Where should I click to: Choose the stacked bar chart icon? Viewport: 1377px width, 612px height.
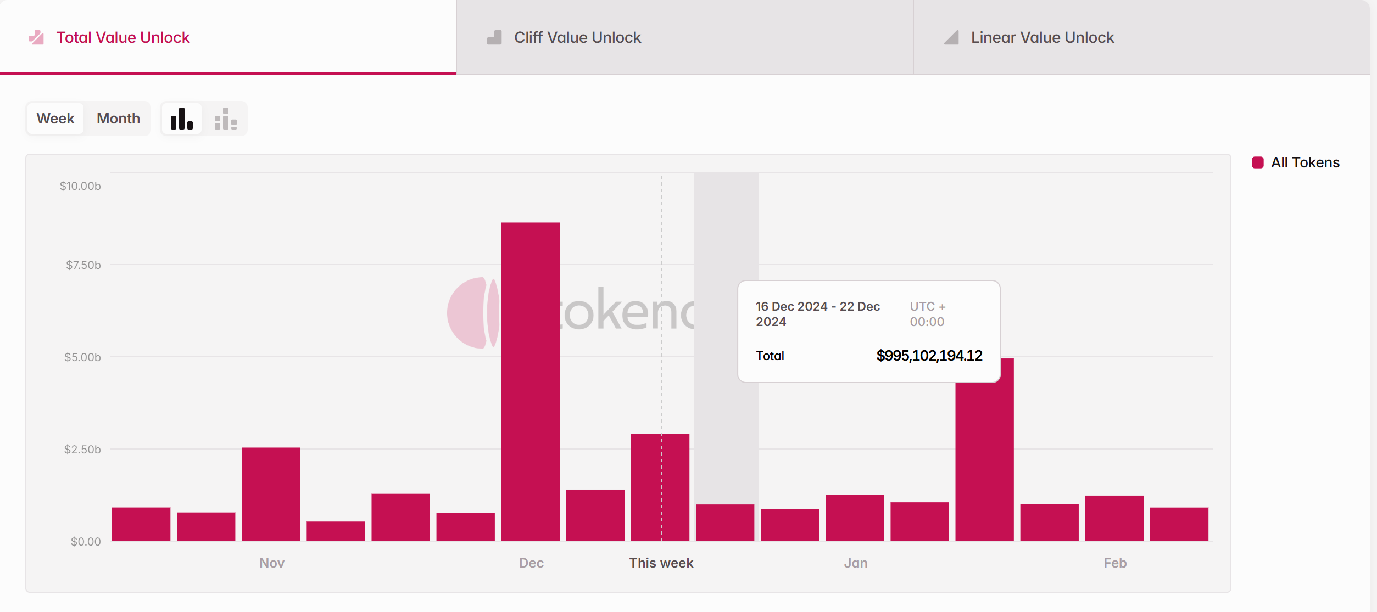coord(226,119)
